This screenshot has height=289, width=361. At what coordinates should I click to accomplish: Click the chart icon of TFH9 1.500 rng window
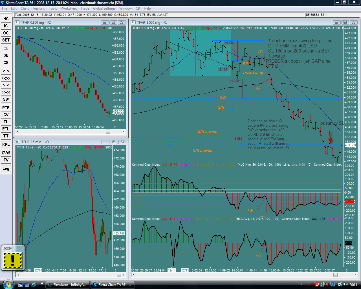point(134,22)
